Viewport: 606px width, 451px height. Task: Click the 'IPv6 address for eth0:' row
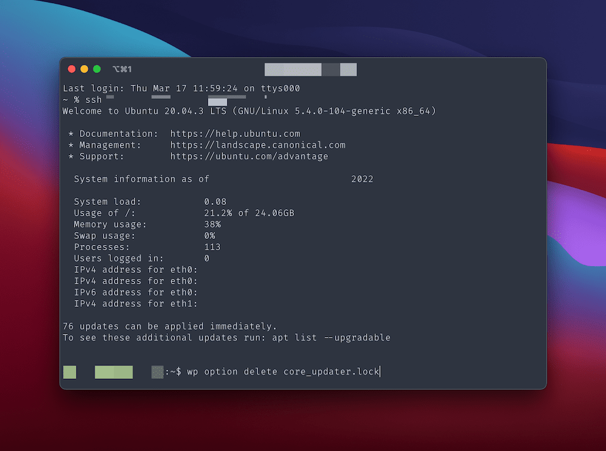pyautogui.click(x=136, y=292)
